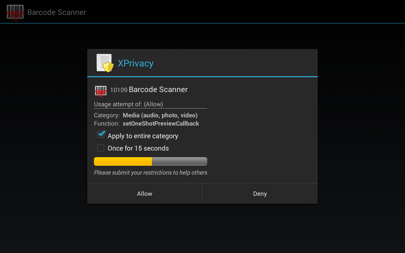Click the yellow countdown progress bar
The image size is (405, 253).
[x=151, y=161]
